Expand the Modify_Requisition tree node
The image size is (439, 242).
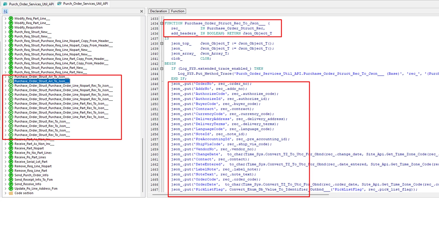(5, 27)
